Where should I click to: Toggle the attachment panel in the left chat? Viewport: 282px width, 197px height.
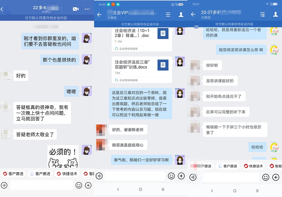[x=88, y=185]
